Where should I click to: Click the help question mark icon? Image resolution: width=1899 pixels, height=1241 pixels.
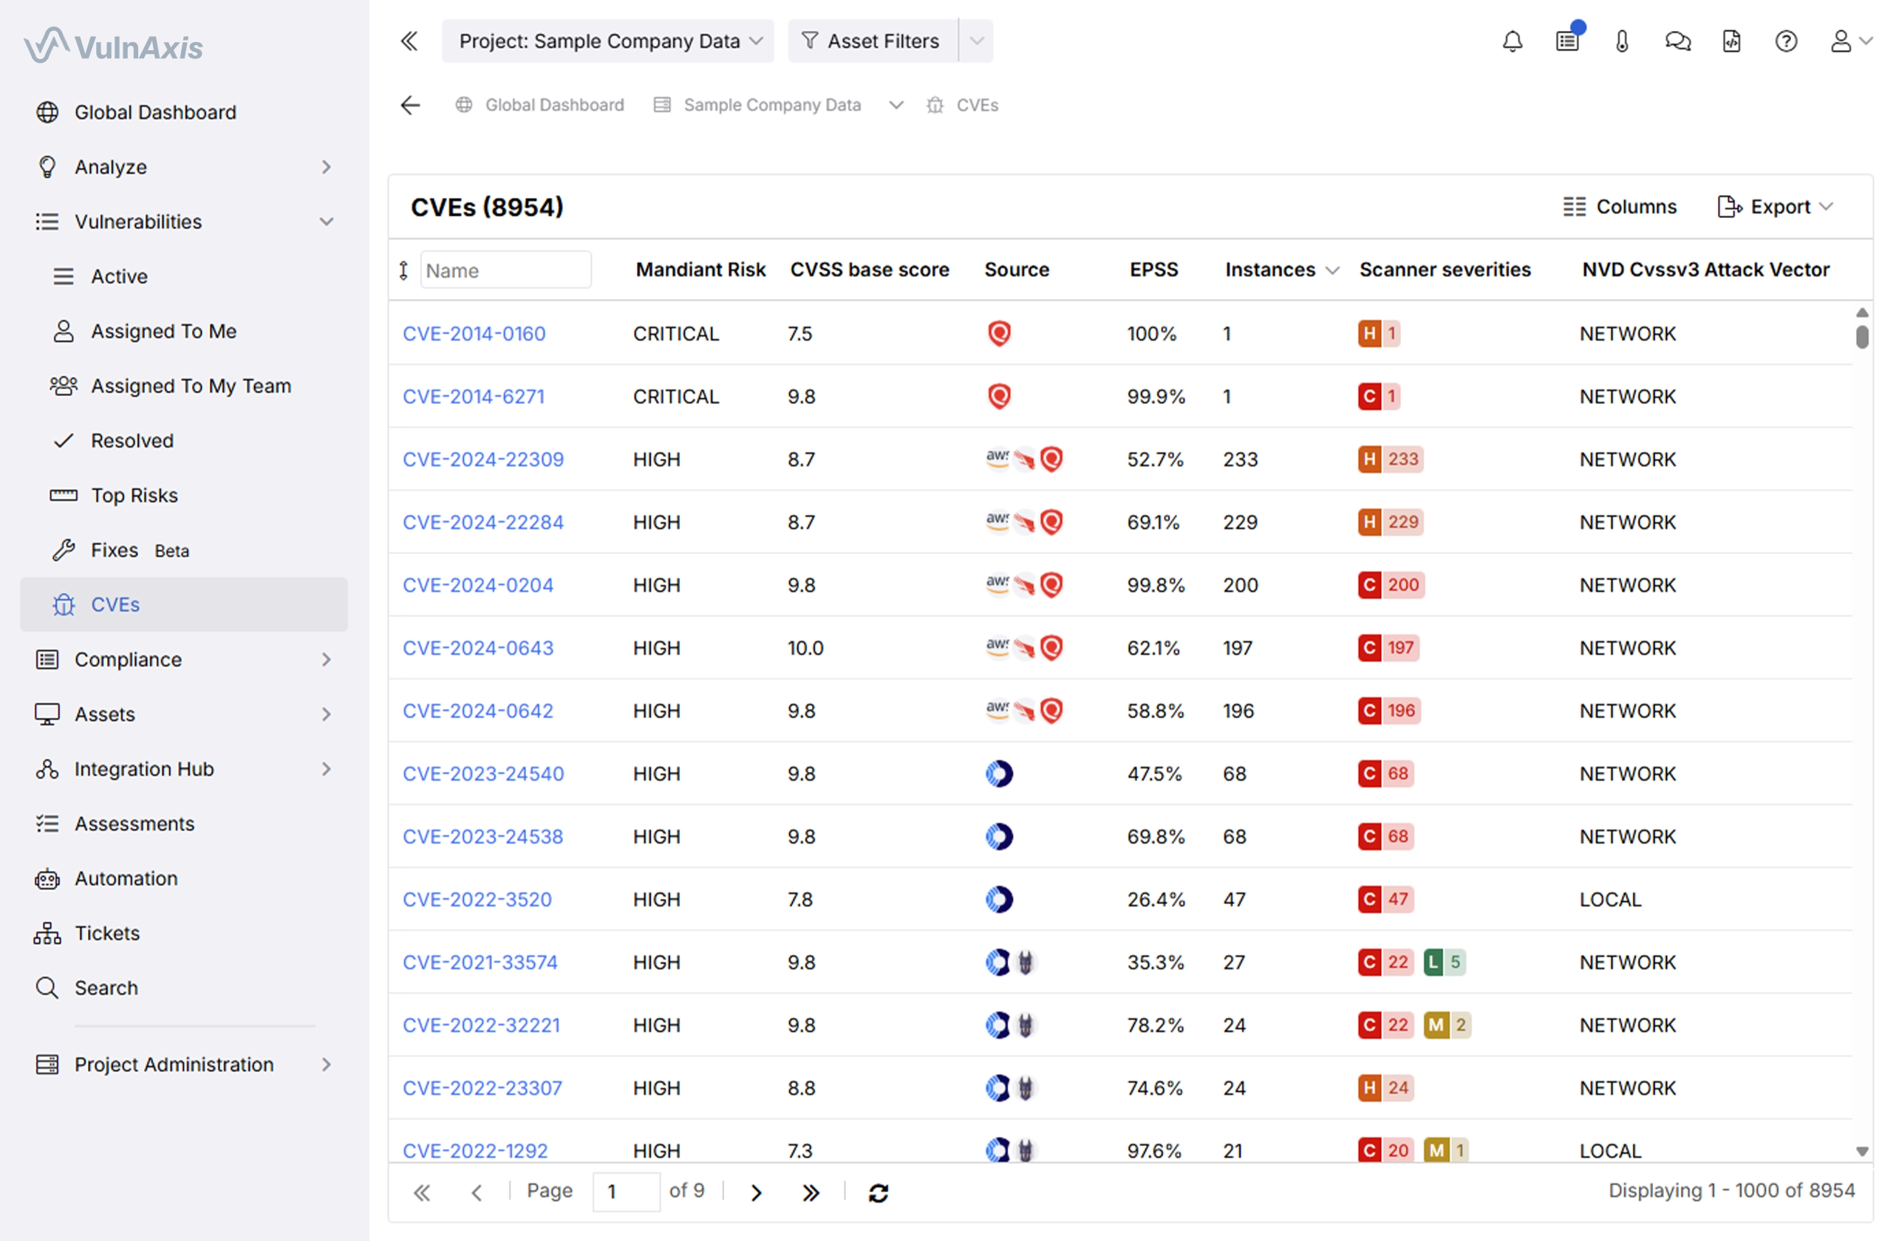click(1786, 41)
